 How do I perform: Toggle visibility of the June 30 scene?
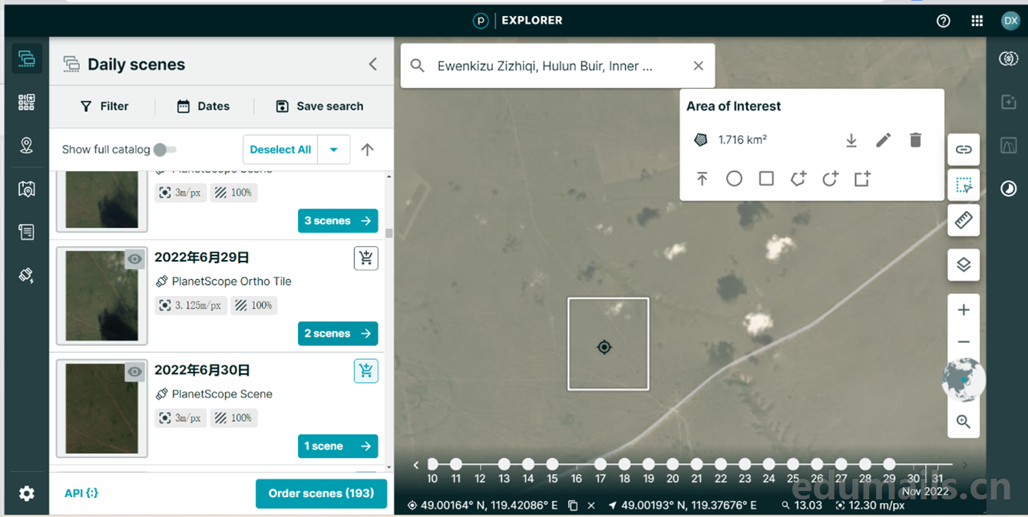tap(135, 372)
